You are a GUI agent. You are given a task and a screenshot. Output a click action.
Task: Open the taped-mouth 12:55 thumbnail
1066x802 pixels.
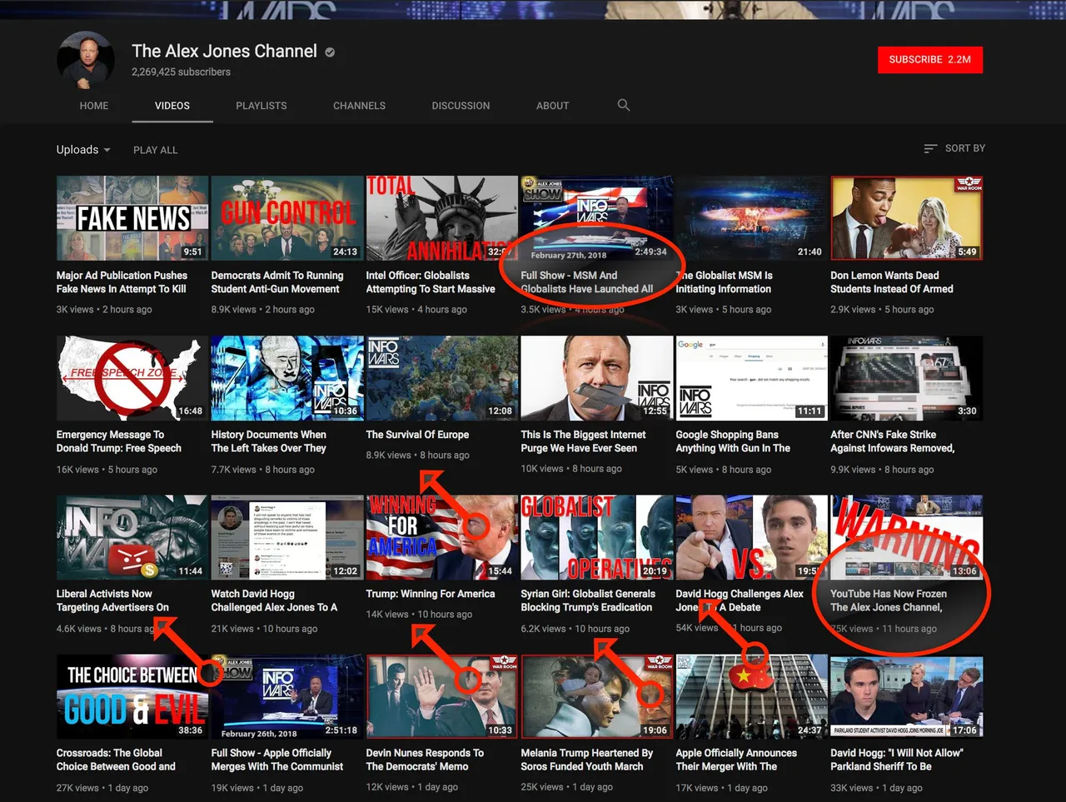coord(596,378)
